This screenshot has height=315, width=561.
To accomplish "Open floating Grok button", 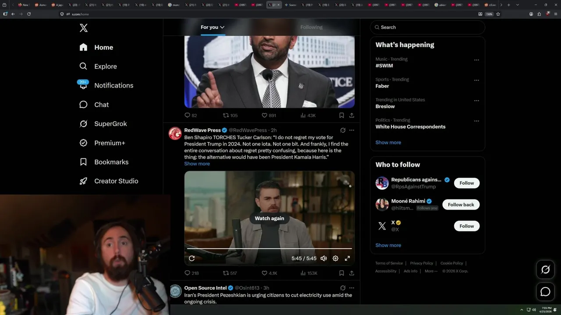I will pyautogui.click(x=546, y=270).
